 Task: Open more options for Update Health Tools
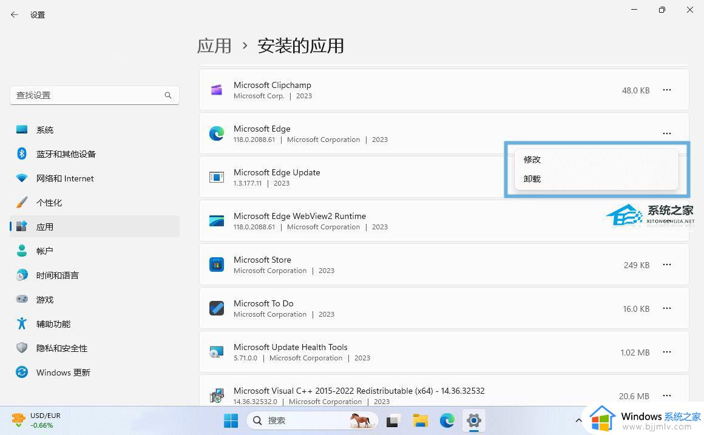[x=667, y=352]
